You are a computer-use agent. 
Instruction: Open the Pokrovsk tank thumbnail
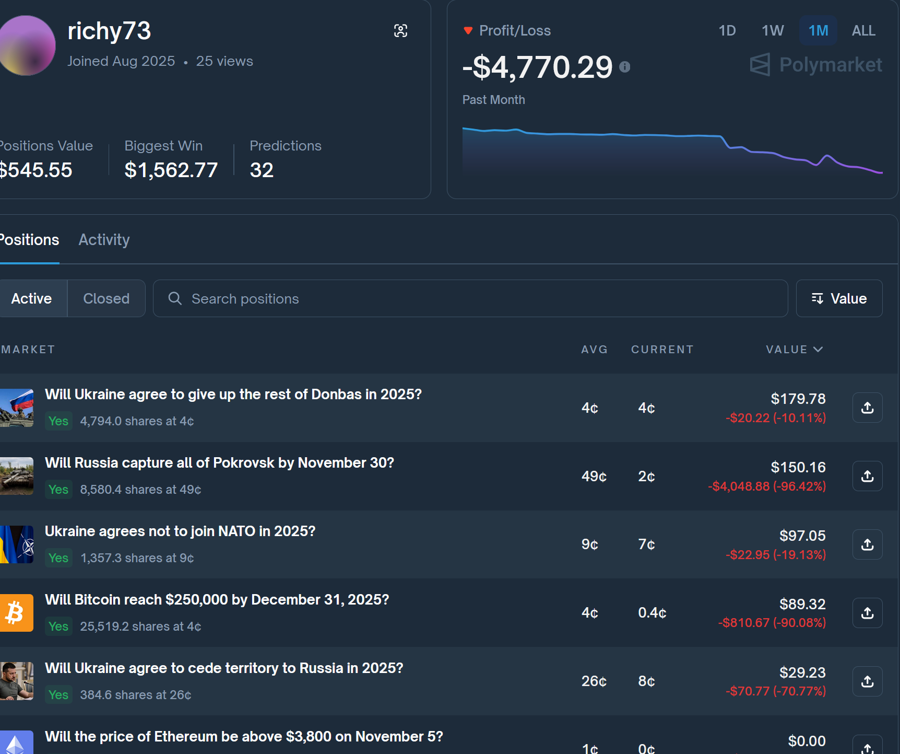(x=16, y=476)
